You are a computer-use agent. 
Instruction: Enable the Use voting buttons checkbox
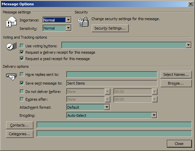[x=22, y=46]
